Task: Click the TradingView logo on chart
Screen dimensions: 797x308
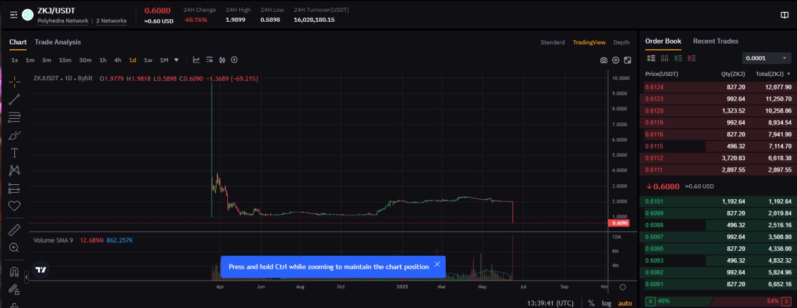Action: point(42,270)
